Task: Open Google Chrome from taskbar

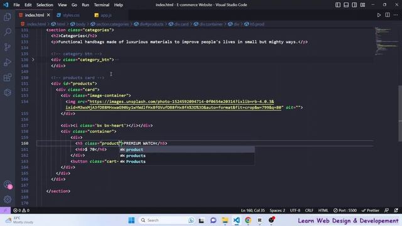Action: (248, 220)
